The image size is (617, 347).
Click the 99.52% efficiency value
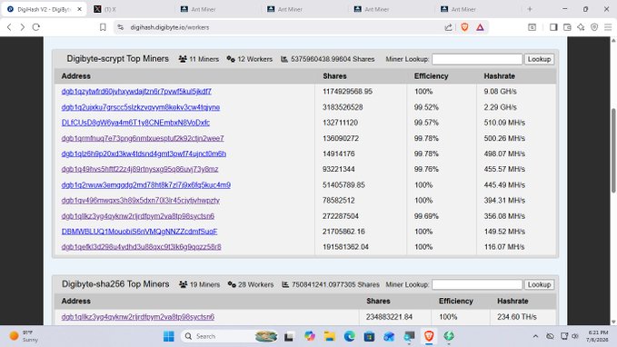tap(426, 107)
